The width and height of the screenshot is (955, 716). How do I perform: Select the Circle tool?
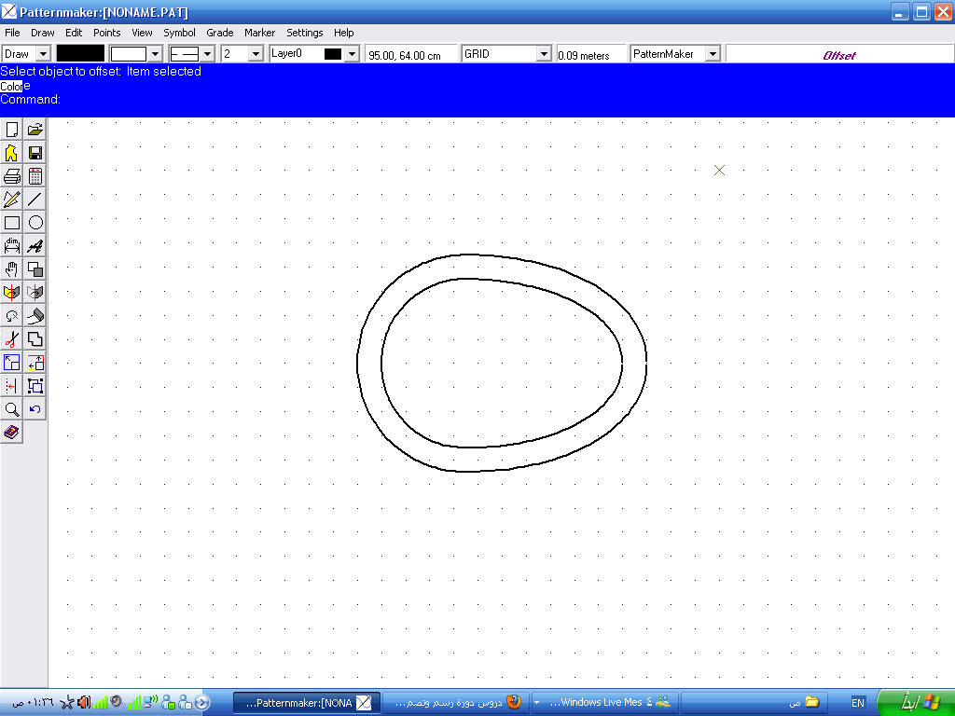tap(35, 223)
